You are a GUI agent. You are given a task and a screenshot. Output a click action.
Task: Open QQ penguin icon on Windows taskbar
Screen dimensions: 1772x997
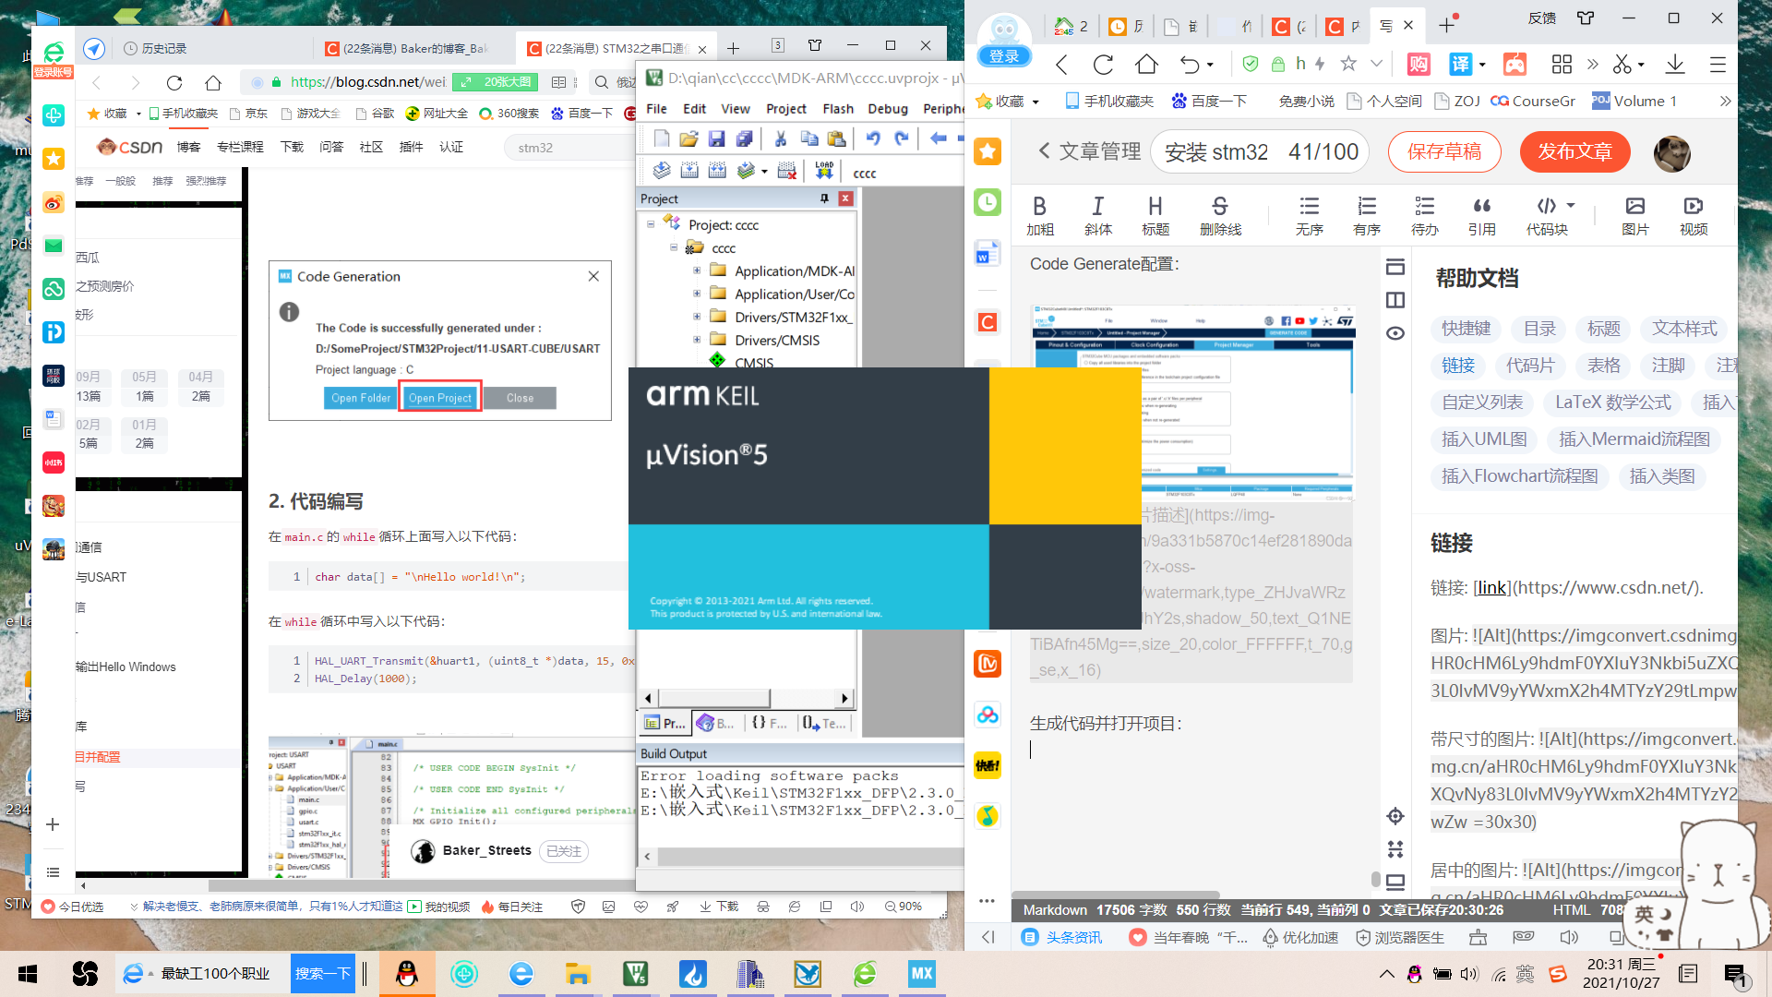(406, 974)
